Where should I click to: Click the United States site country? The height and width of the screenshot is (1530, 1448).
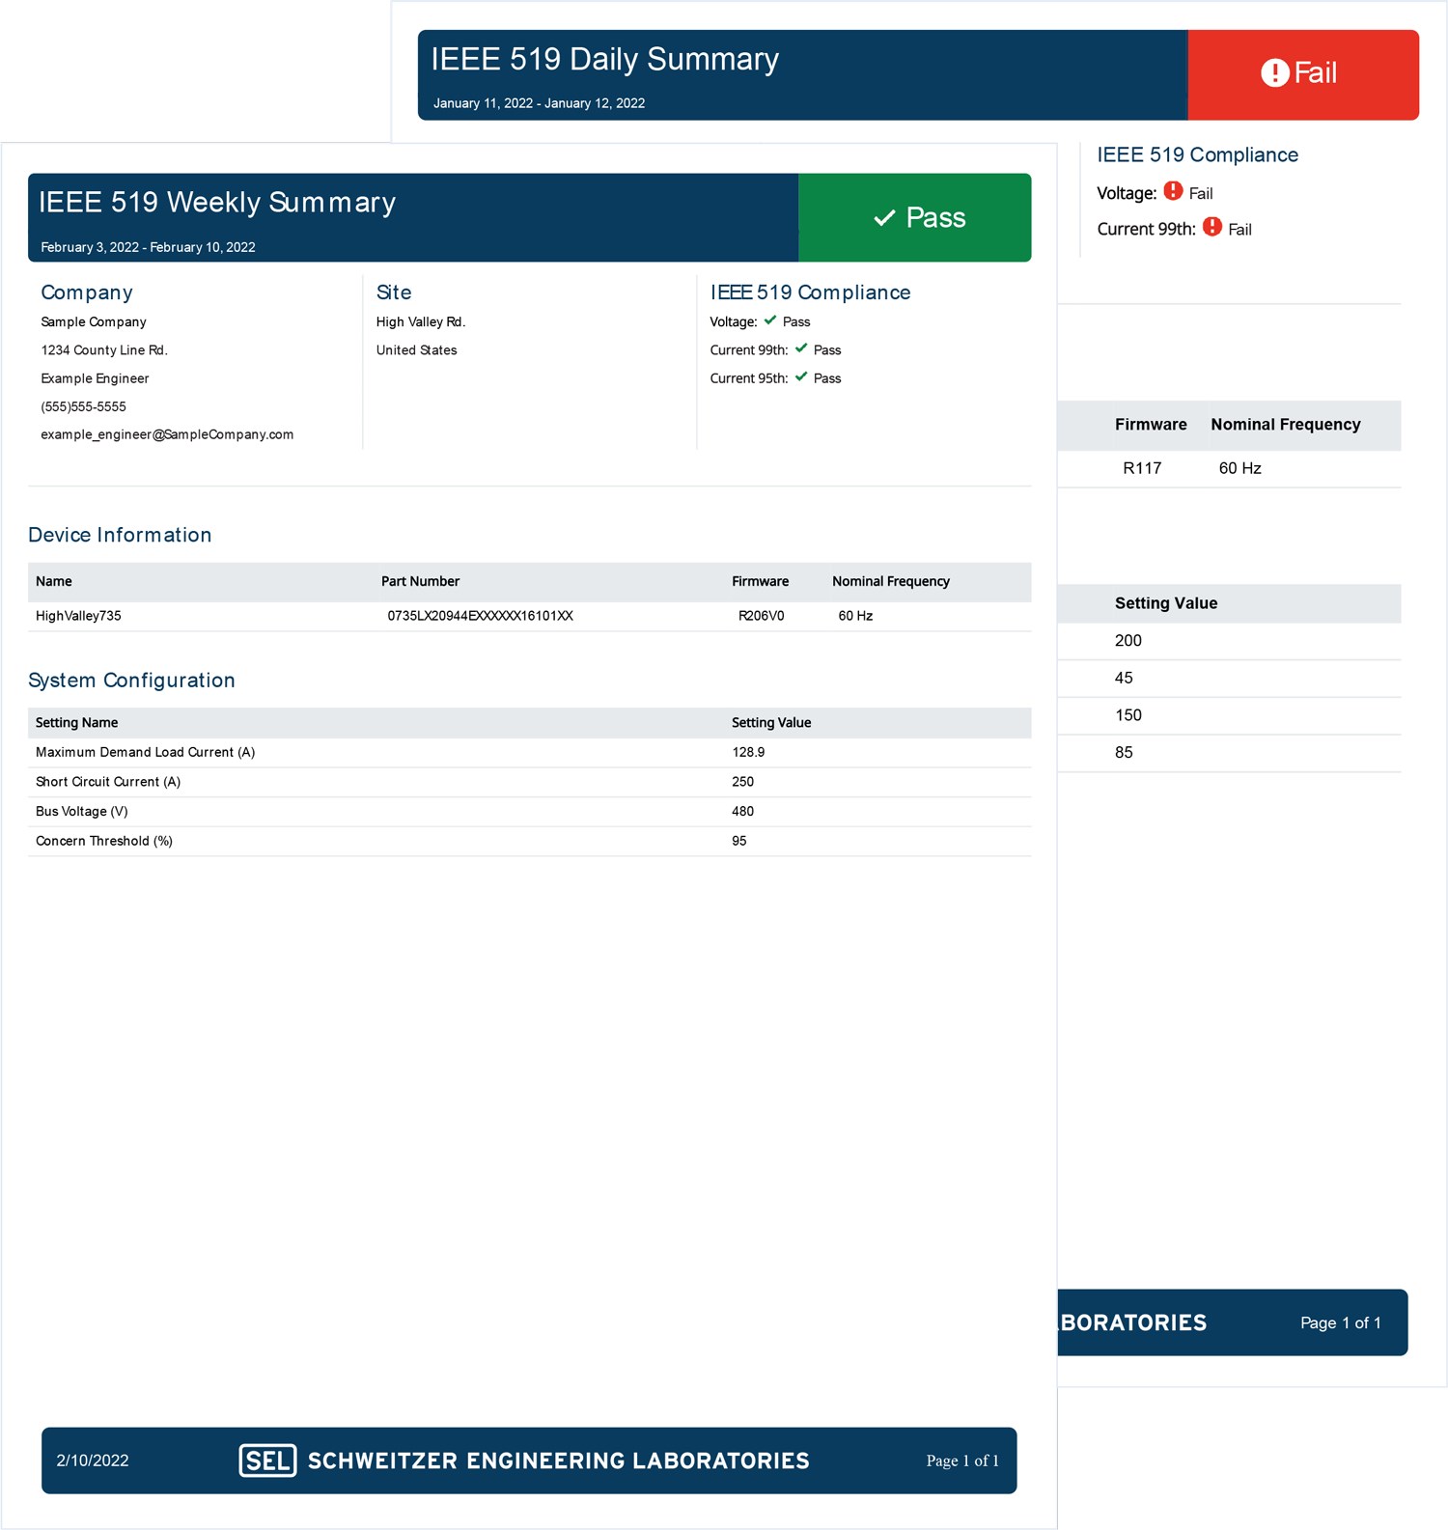click(x=416, y=350)
